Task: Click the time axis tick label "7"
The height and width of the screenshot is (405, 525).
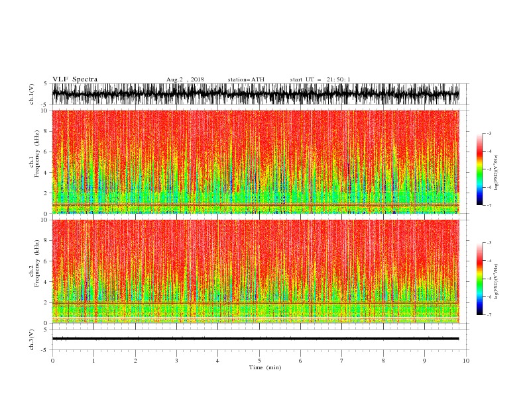Action: (x=342, y=361)
